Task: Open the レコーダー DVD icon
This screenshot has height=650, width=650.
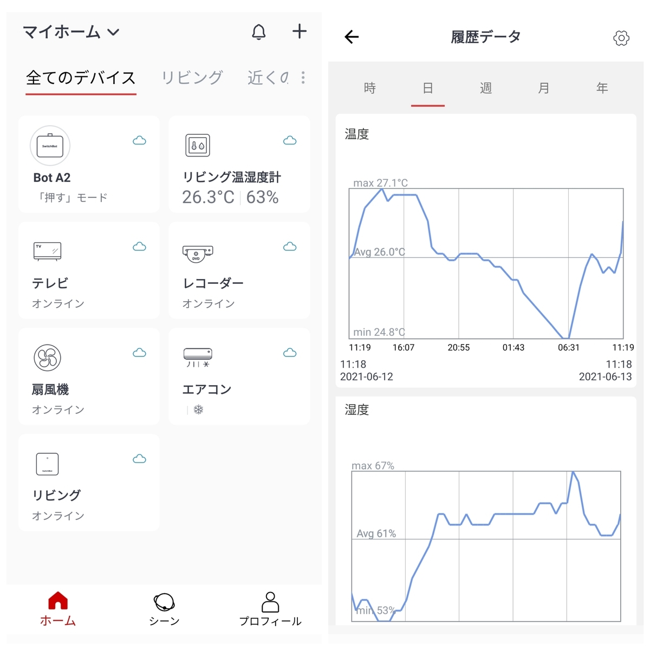Action: 198,253
